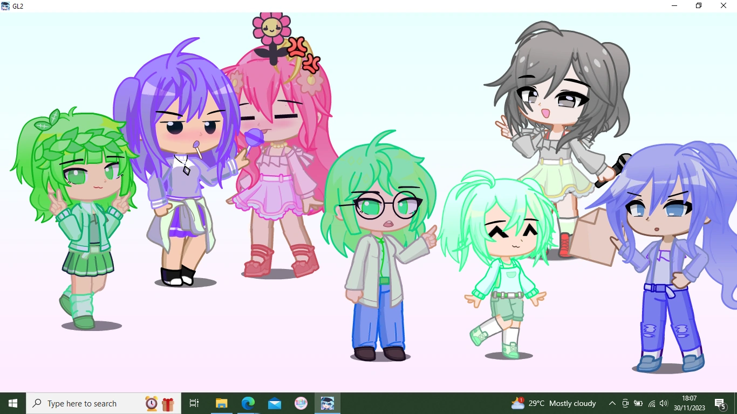Check battery status in the system tray
The image size is (737, 414).
(638, 403)
